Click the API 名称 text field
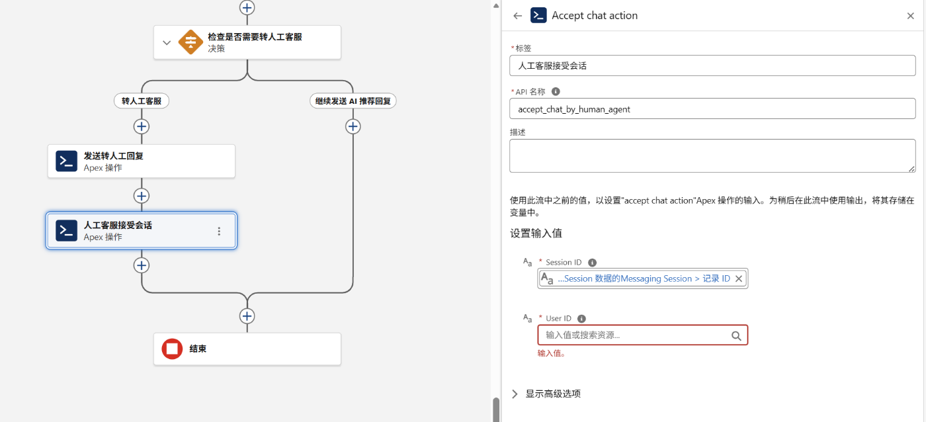The height and width of the screenshot is (422, 926). [712, 109]
